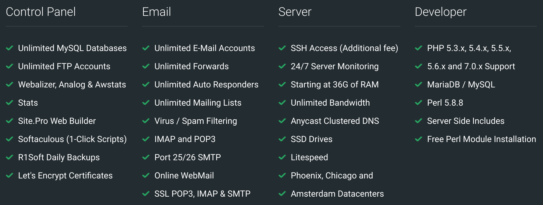Viewport: 543px width, 205px height.
Task: Click Softaculous (1-Click Scripts) feature text
Action: [72, 139]
